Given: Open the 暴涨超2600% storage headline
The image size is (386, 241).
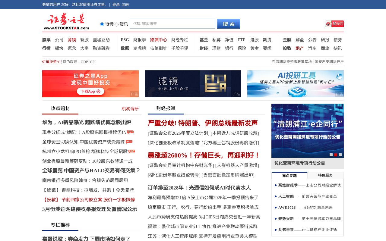Looking at the screenshot, I should coord(201,155).
